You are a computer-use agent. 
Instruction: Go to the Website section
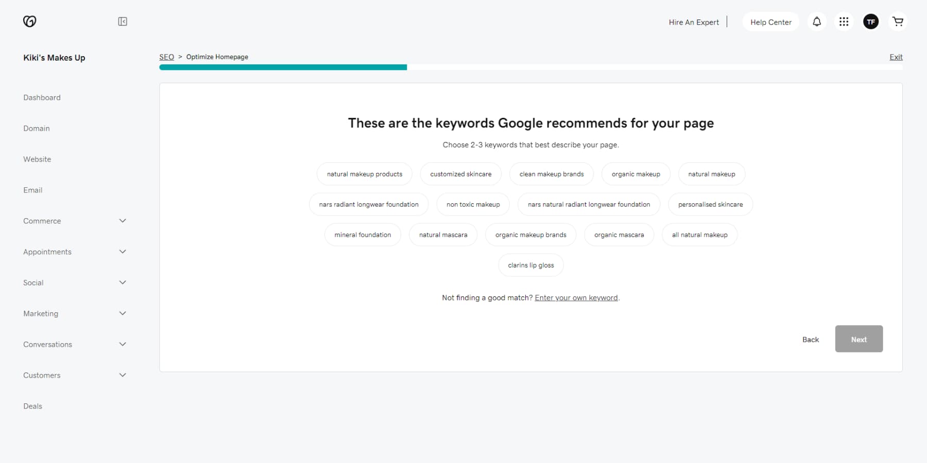37,159
